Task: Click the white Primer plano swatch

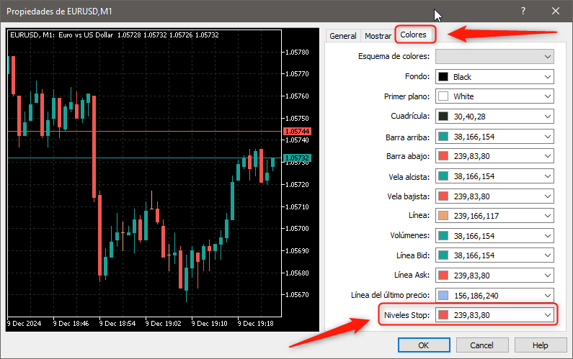Action: (443, 96)
